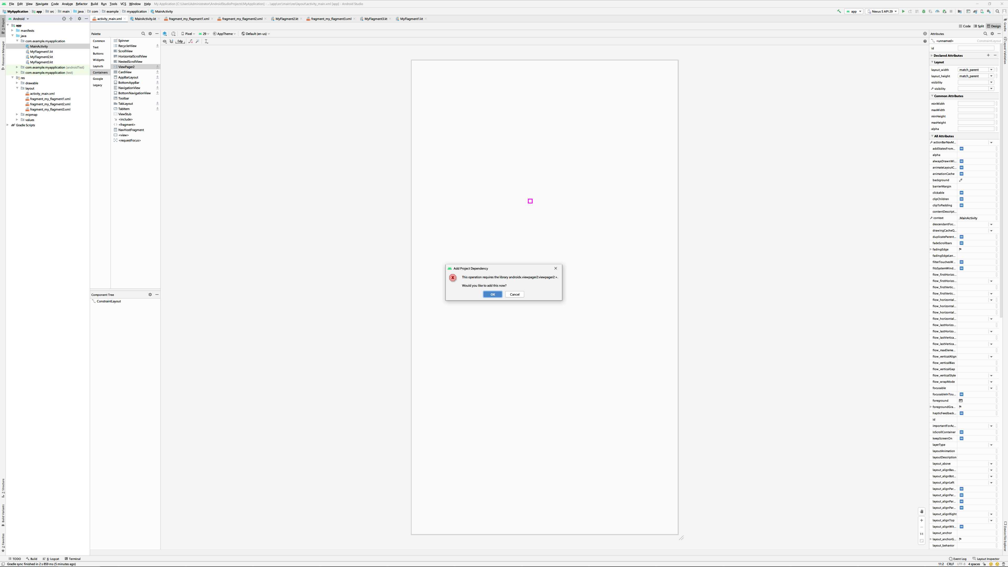Click the orientation rotate icon in the designer
The width and height of the screenshot is (1008, 567).
coord(173,34)
